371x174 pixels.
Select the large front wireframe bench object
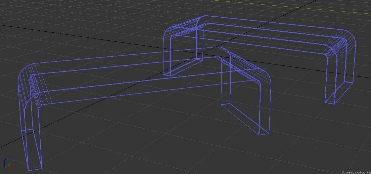pyautogui.click(x=144, y=109)
